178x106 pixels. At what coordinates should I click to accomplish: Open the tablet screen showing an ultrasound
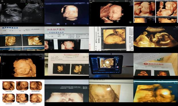click(x=106, y=64)
